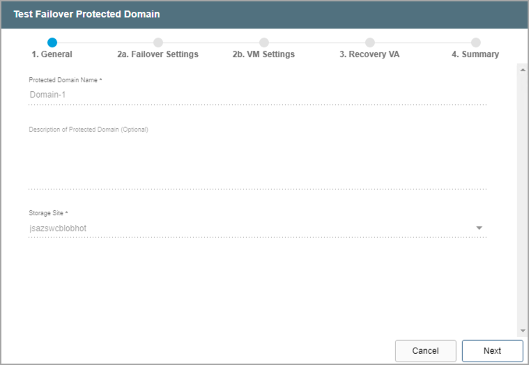Click the vertical scrollbar track
This screenshot has height=365, width=529.
tap(522, 202)
